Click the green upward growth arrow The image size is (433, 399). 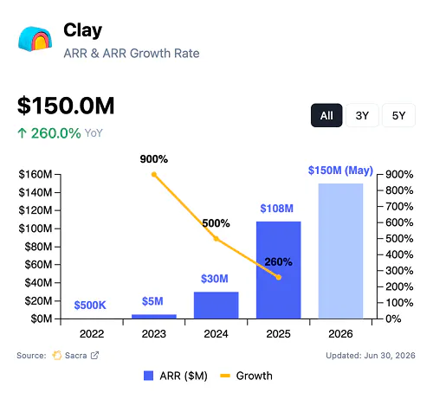tap(22, 133)
